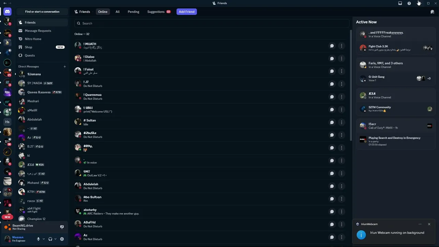Screen dimensions: 439x247
Task: Click Find or start a conversation
Action: point(42,12)
